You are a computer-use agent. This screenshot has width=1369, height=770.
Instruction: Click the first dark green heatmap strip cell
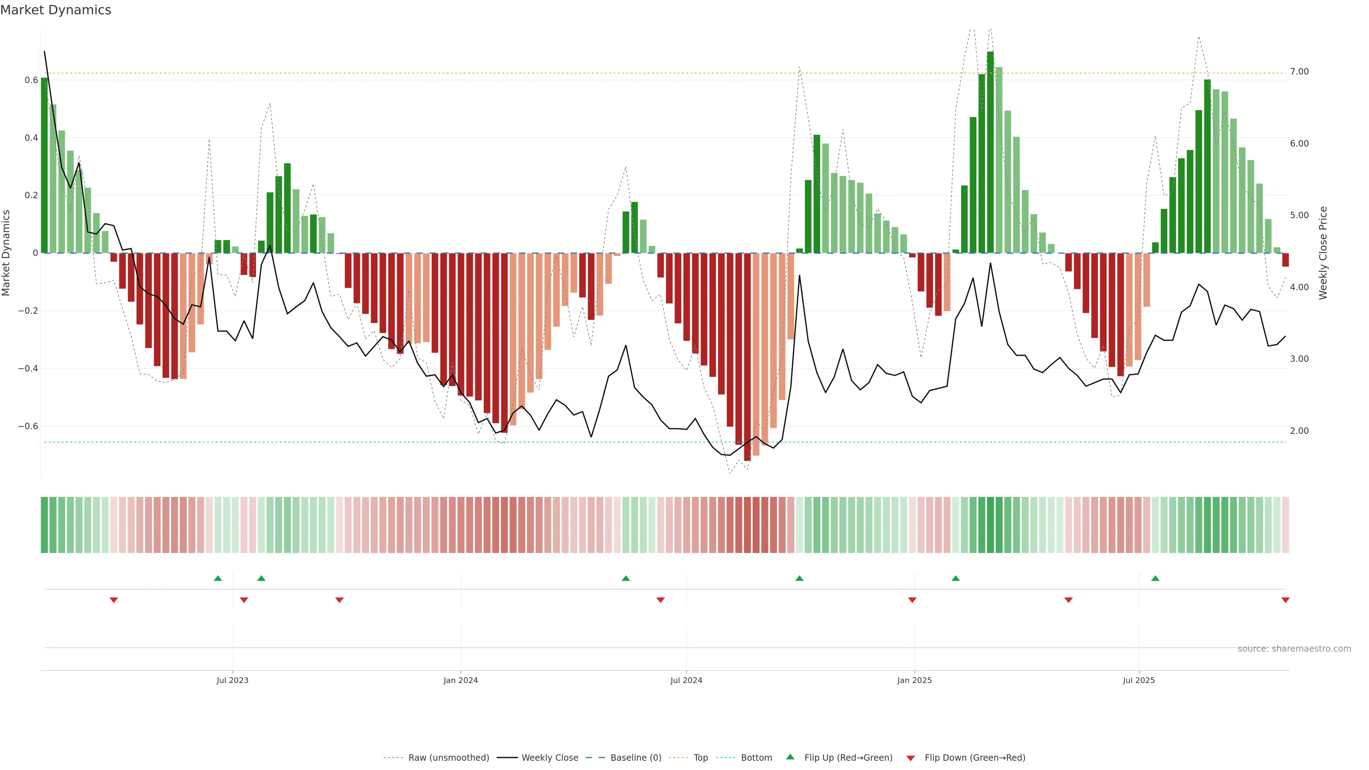point(44,524)
